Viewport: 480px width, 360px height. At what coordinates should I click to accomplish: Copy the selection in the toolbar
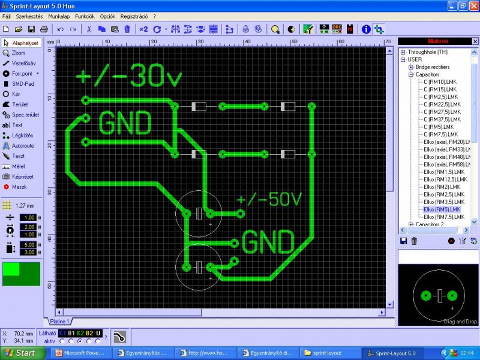(101, 29)
